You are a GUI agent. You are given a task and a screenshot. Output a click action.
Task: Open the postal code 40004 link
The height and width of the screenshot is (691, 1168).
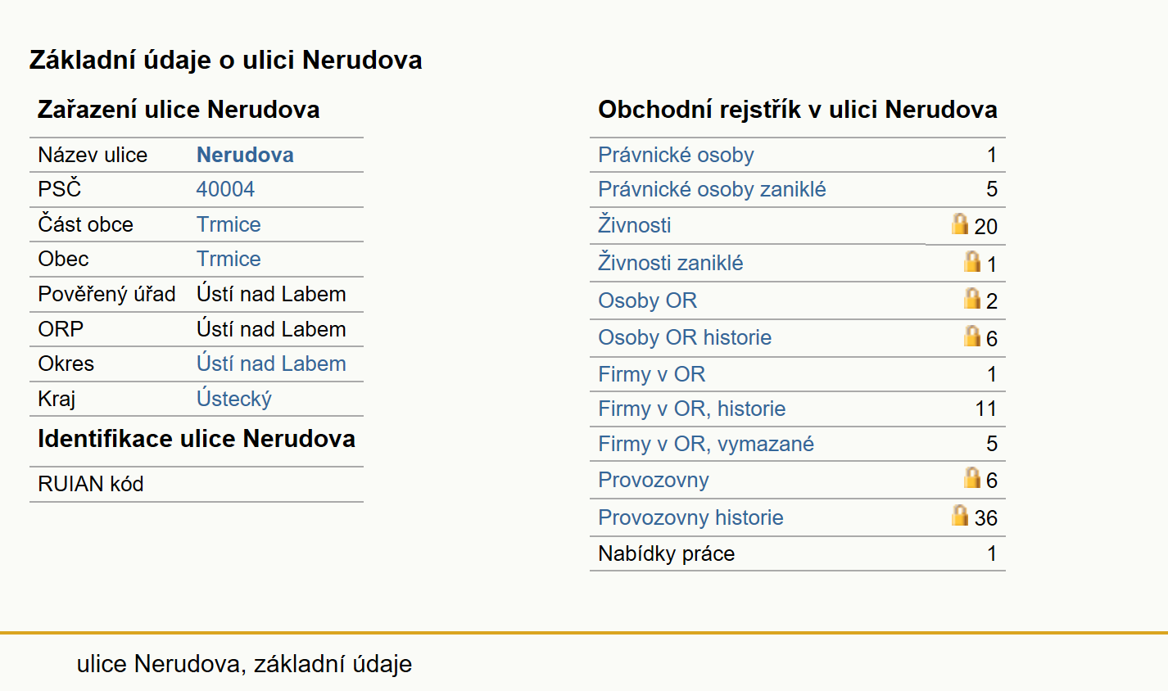[x=225, y=189]
